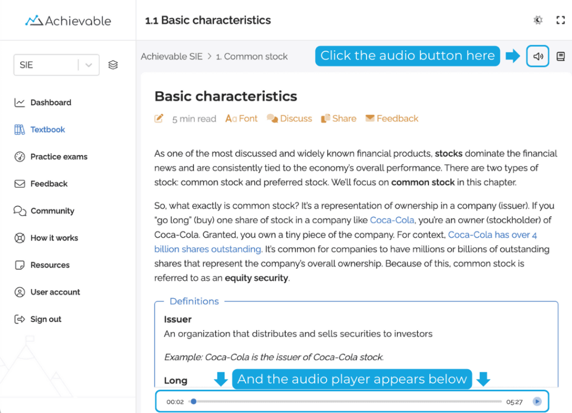Click Share to share this page
This screenshot has height=413, width=572.
click(x=338, y=118)
